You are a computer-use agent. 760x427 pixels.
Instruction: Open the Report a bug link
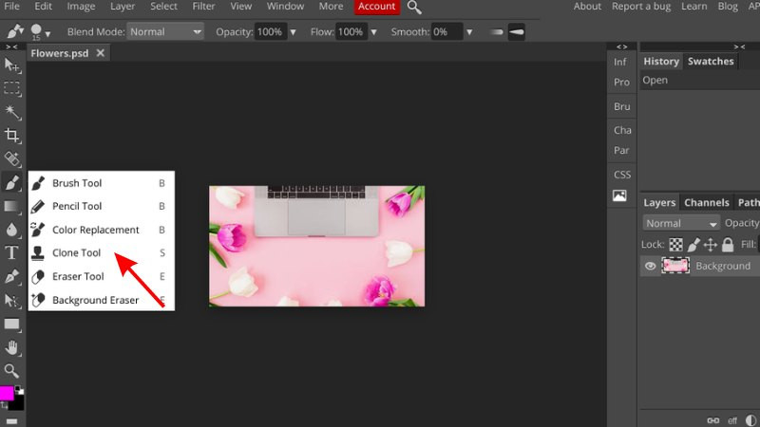coord(640,7)
